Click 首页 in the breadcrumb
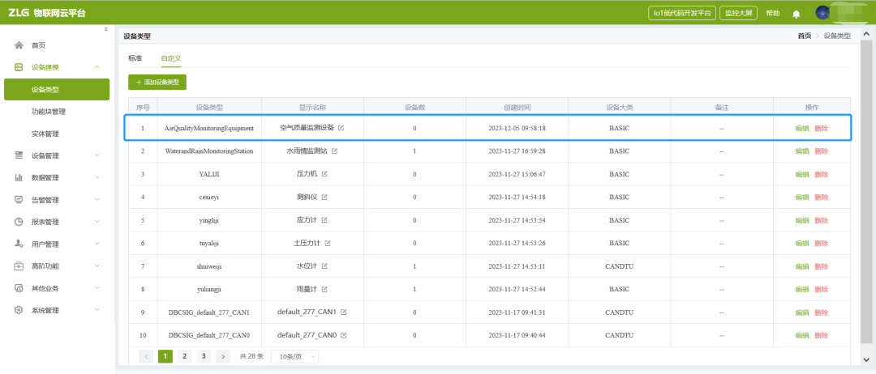The image size is (876, 374). [x=805, y=36]
